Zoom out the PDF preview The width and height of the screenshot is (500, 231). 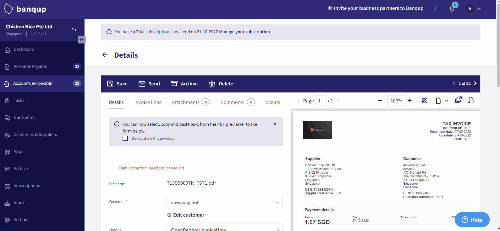pos(380,101)
